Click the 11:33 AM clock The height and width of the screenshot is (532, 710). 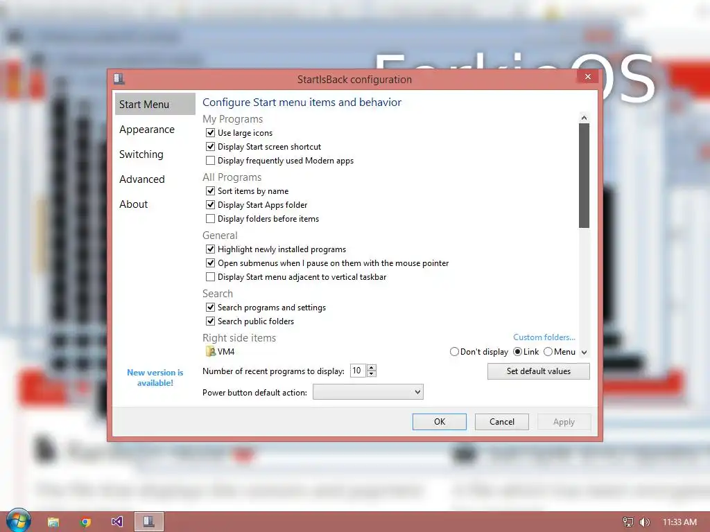pyautogui.click(x=679, y=522)
